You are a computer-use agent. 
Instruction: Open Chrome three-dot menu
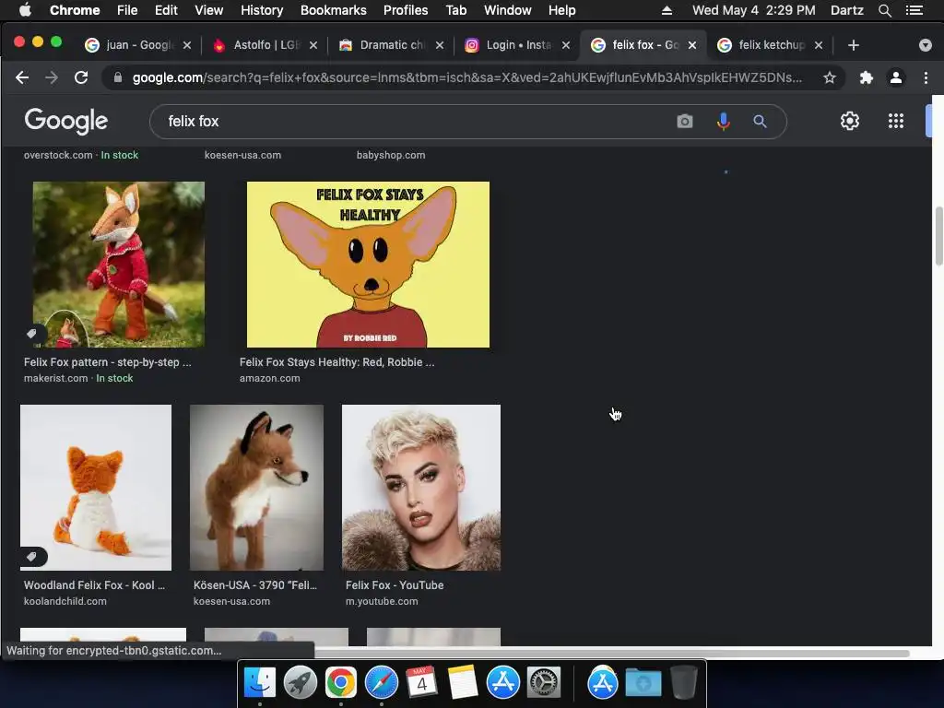[926, 77]
